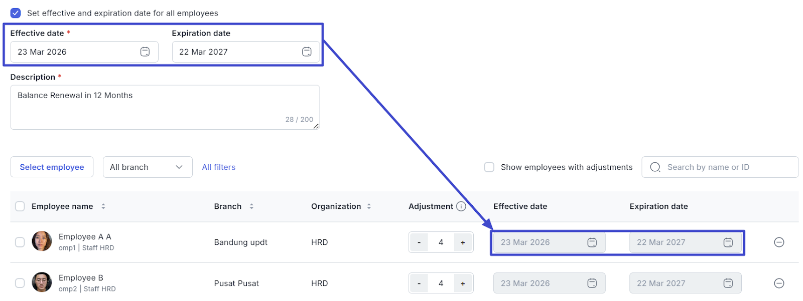Click Employee A A avatar photo
This screenshot has width=803, height=301.
[x=42, y=241]
